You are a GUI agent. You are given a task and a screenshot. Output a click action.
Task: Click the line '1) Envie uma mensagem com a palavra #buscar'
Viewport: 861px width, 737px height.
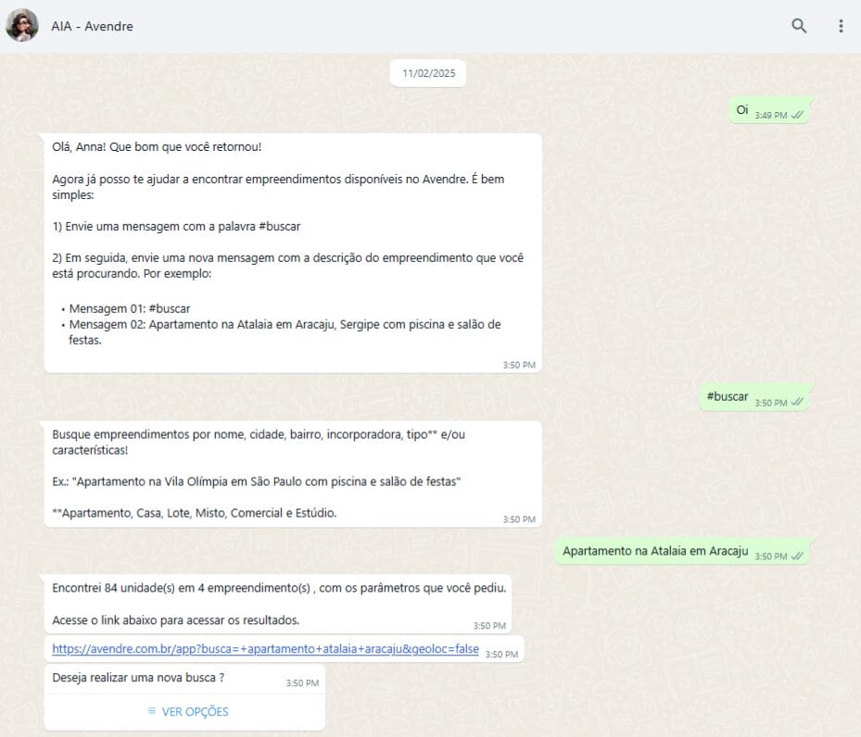[176, 227]
